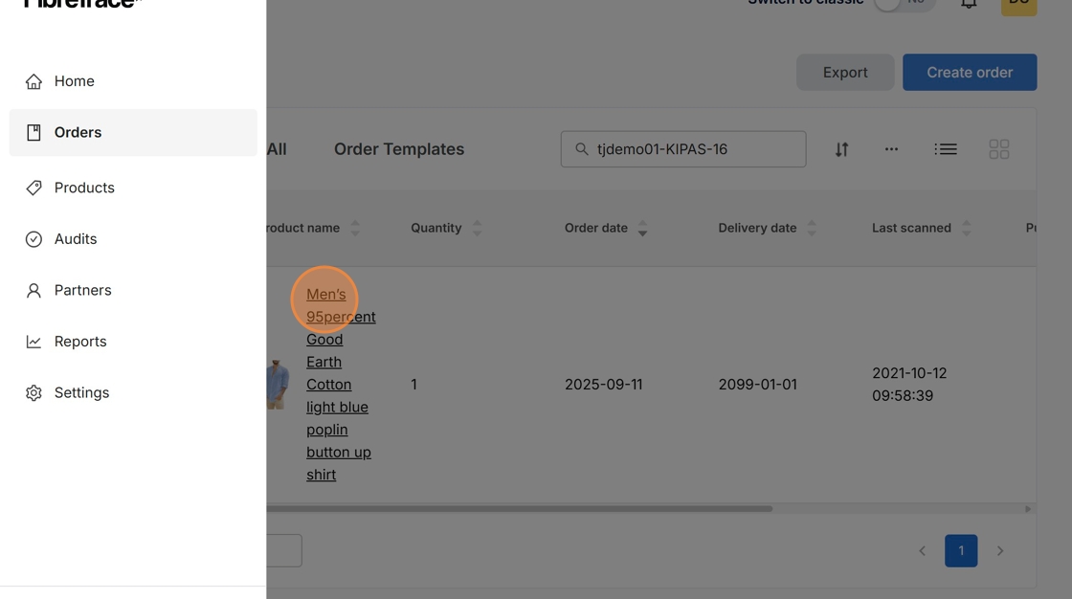Click the Home icon in sidebar
Screen dimensions: 1072x599
[x=33, y=81]
